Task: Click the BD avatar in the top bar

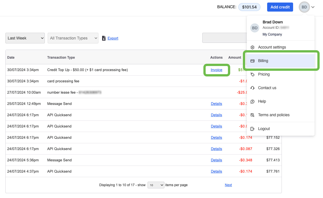Action: 304,7
